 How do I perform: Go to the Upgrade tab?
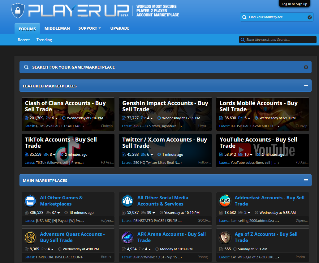120,28
